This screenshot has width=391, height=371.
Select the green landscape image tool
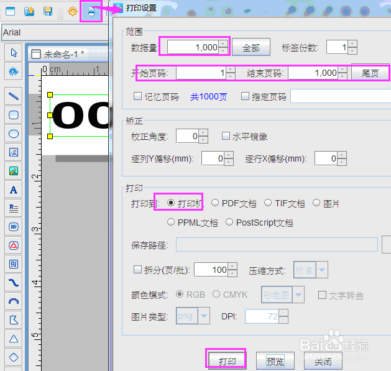pos(14,171)
